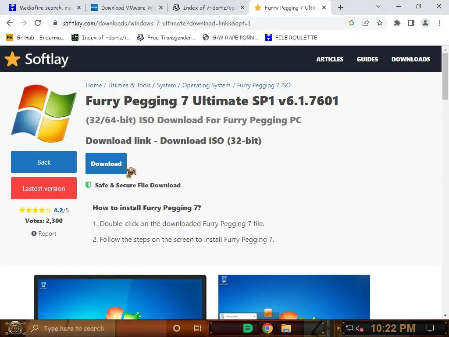
Task: Open the GitHub - Enderma bookmark
Action: point(35,38)
